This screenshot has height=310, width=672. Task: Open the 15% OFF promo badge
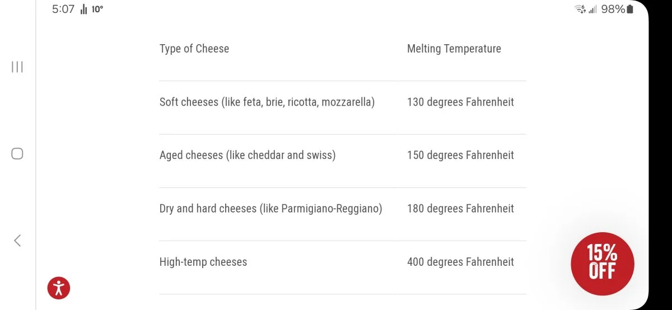(603, 264)
